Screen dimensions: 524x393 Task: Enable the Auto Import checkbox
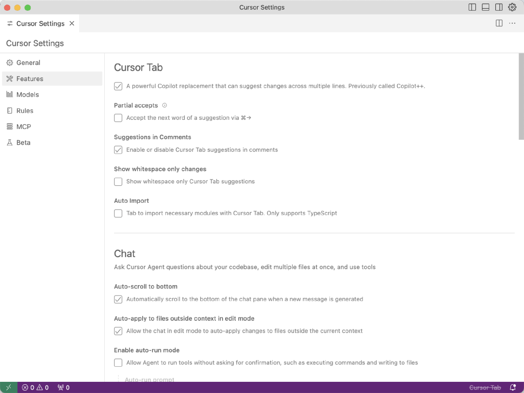[118, 213]
